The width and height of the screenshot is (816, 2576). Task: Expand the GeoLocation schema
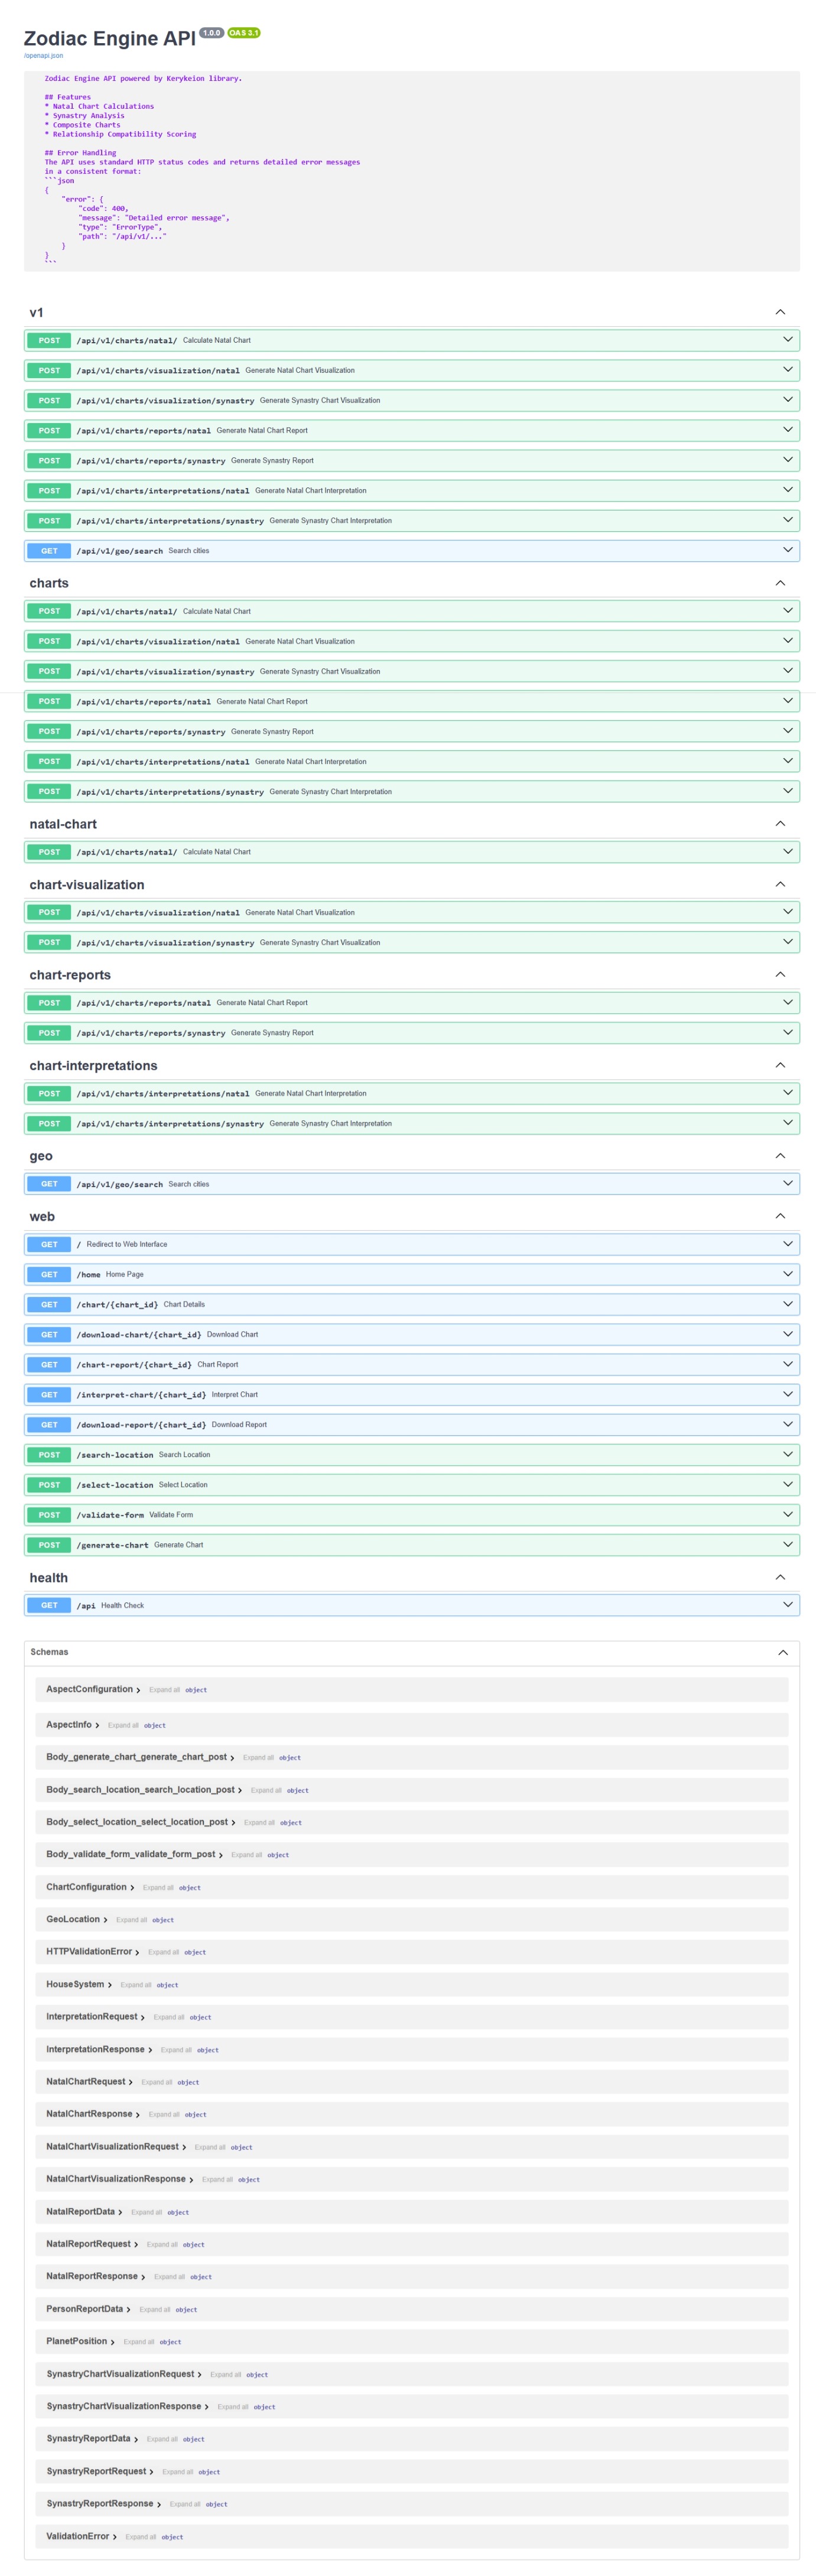pyautogui.click(x=77, y=1919)
